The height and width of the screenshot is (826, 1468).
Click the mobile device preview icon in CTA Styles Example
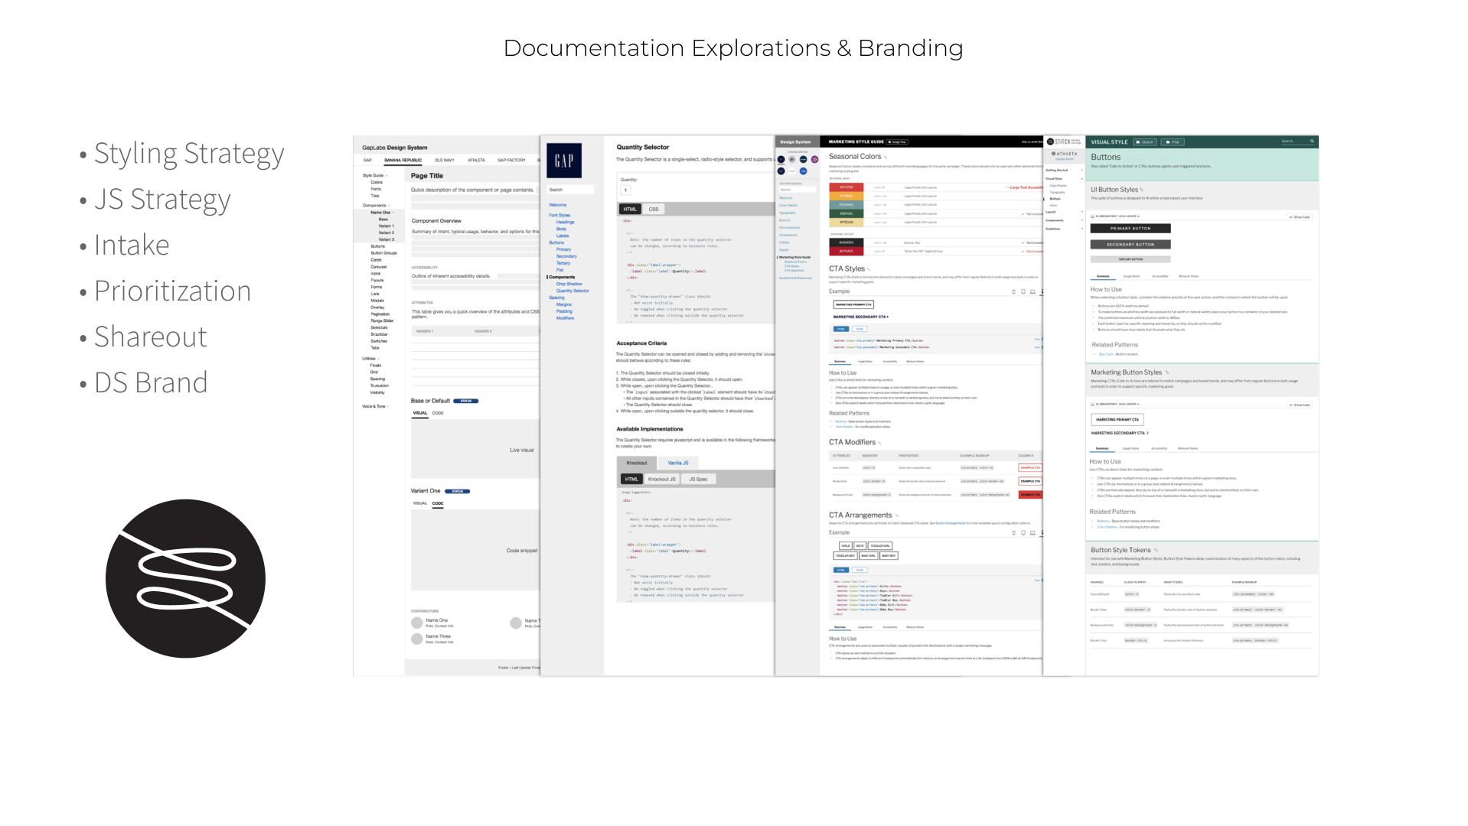coord(1013,291)
